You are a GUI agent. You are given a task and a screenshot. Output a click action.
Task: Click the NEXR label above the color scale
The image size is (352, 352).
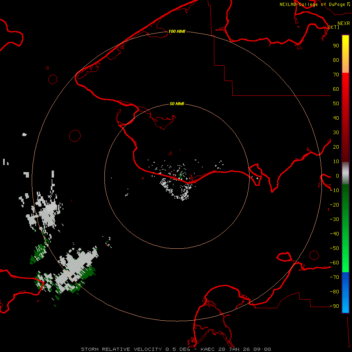pos(343,23)
